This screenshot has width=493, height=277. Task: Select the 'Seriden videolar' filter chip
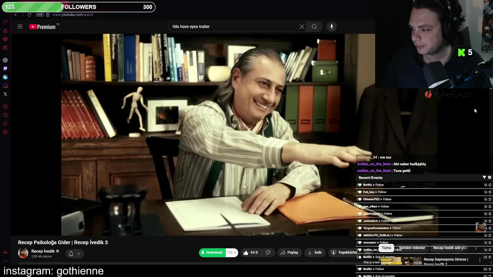tap(412, 248)
